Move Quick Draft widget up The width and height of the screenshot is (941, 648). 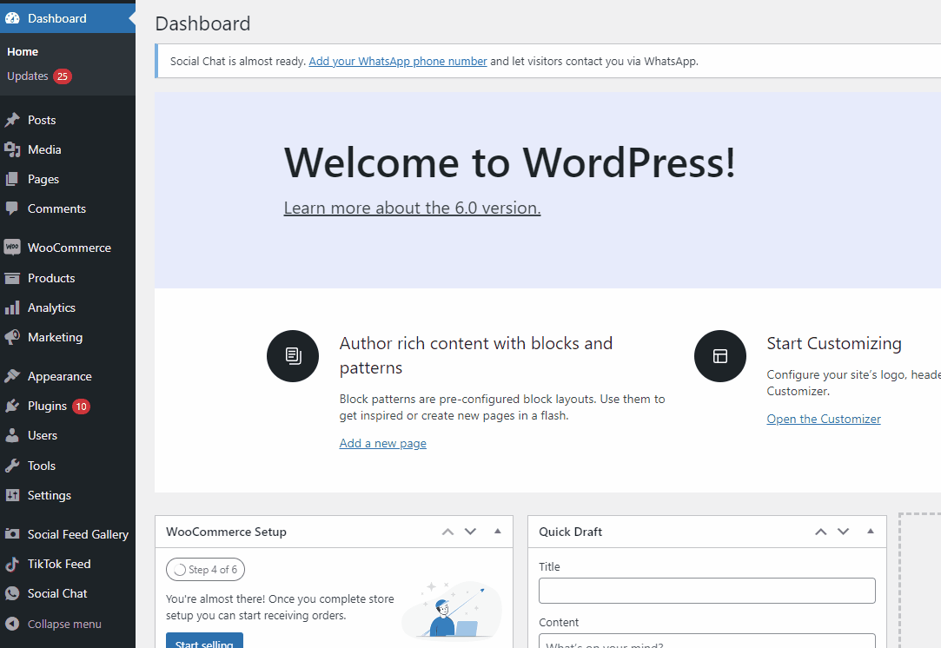pos(821,532)
